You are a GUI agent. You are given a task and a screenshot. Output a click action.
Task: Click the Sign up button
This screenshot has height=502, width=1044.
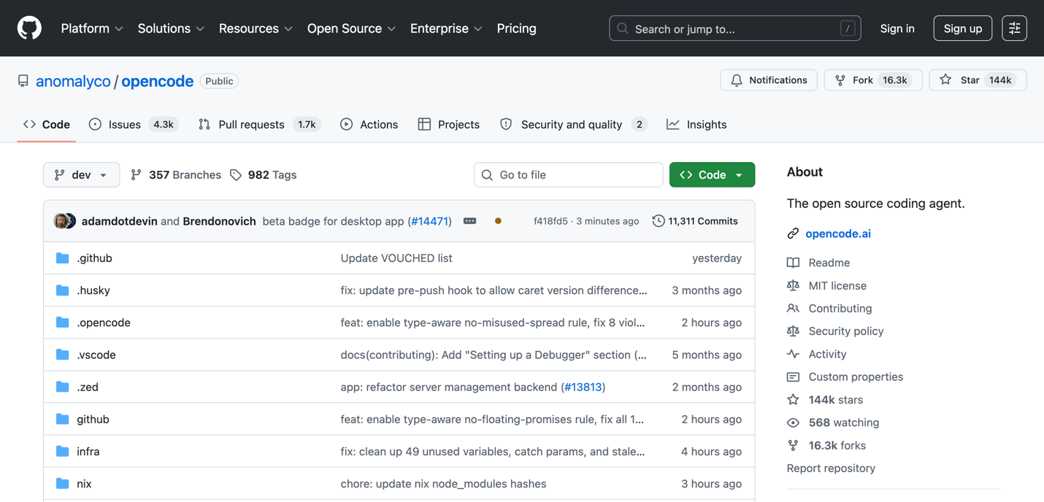[x=962, y=28]
